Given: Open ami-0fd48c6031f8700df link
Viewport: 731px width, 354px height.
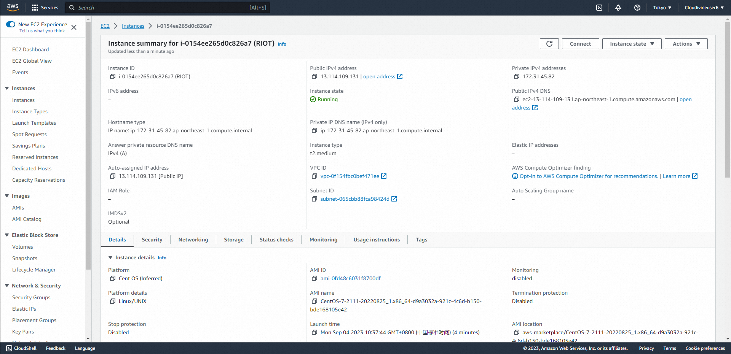Looking at the screenshot, I should pos(350,278).
